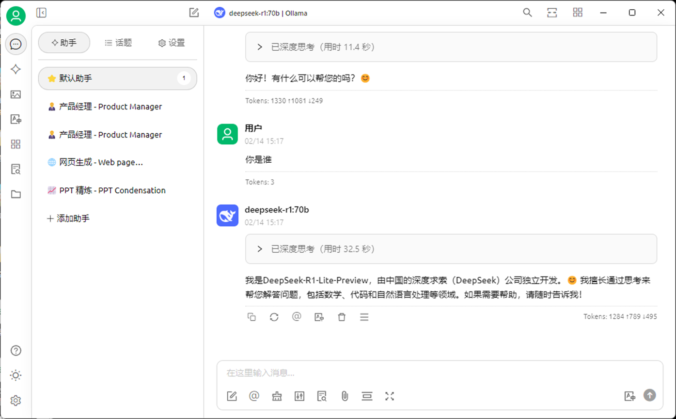Select the first 产品经理 - Product Manager assistant
This screenshot has width=676, height=419.
(x=118, y=107)
